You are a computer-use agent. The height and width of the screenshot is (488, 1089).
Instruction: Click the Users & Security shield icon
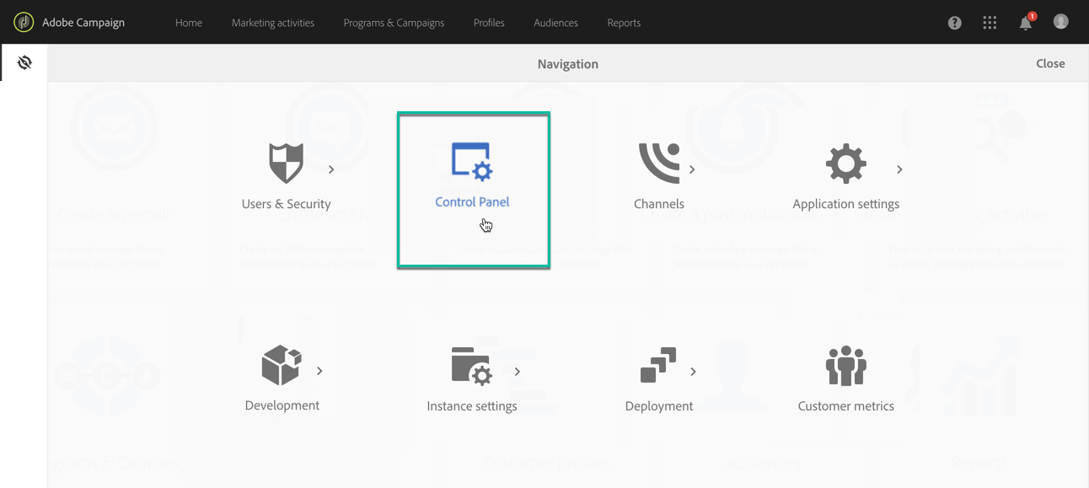[x=286, y=163]
